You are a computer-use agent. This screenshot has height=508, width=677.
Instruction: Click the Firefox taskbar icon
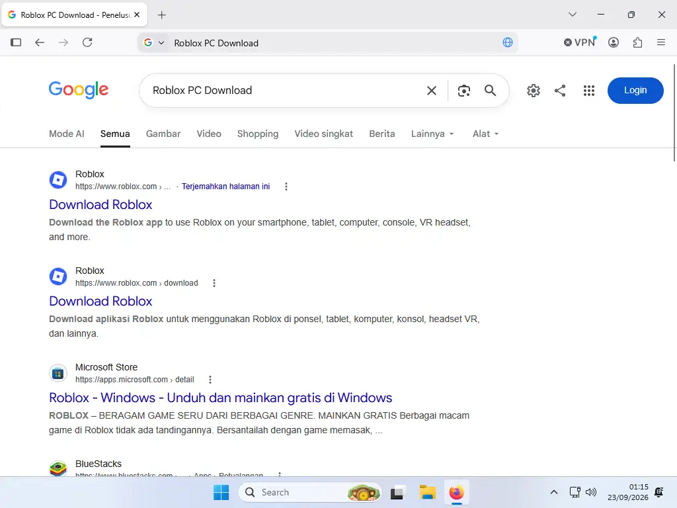[456, 492]
